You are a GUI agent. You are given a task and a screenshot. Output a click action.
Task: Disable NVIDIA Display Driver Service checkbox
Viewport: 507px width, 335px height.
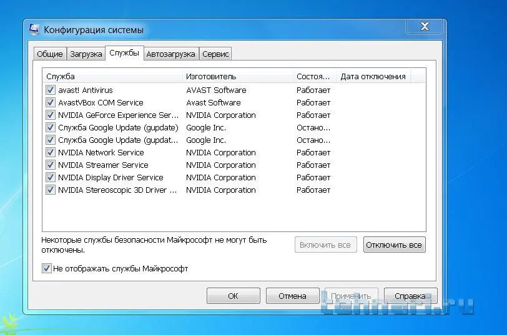50,177
